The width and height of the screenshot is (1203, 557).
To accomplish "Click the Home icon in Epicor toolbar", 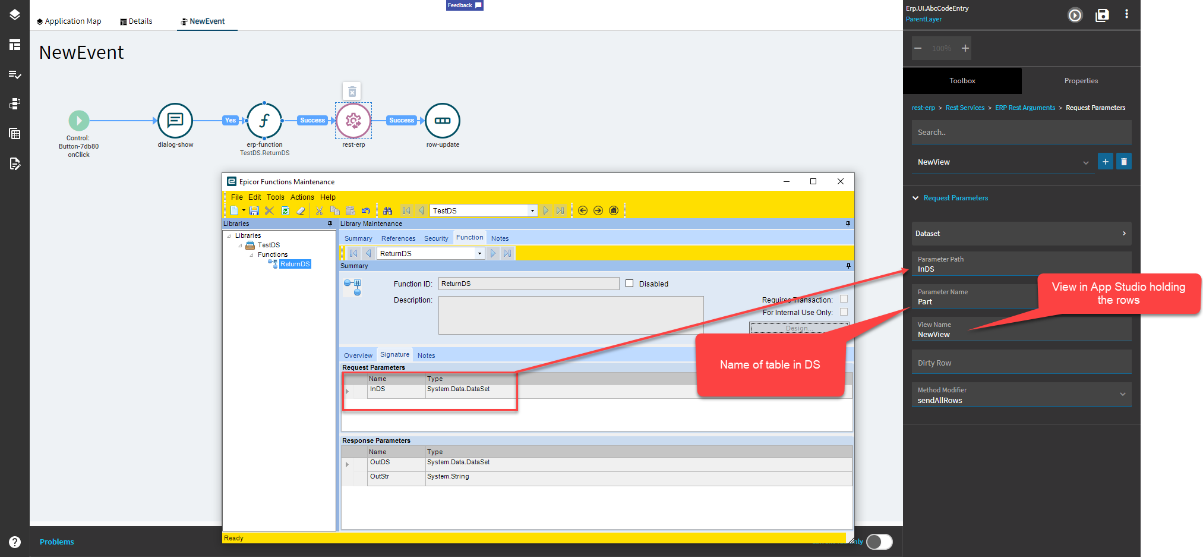I will coord(614,210).
